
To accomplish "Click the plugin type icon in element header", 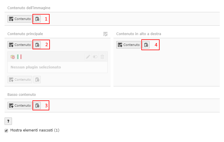I will (13, 57).
